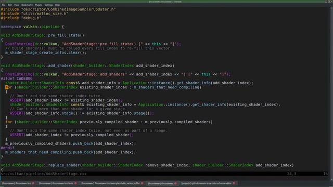333x187 pixels.
Task: Open the Settings menu
Action: (x=48, y=5)
